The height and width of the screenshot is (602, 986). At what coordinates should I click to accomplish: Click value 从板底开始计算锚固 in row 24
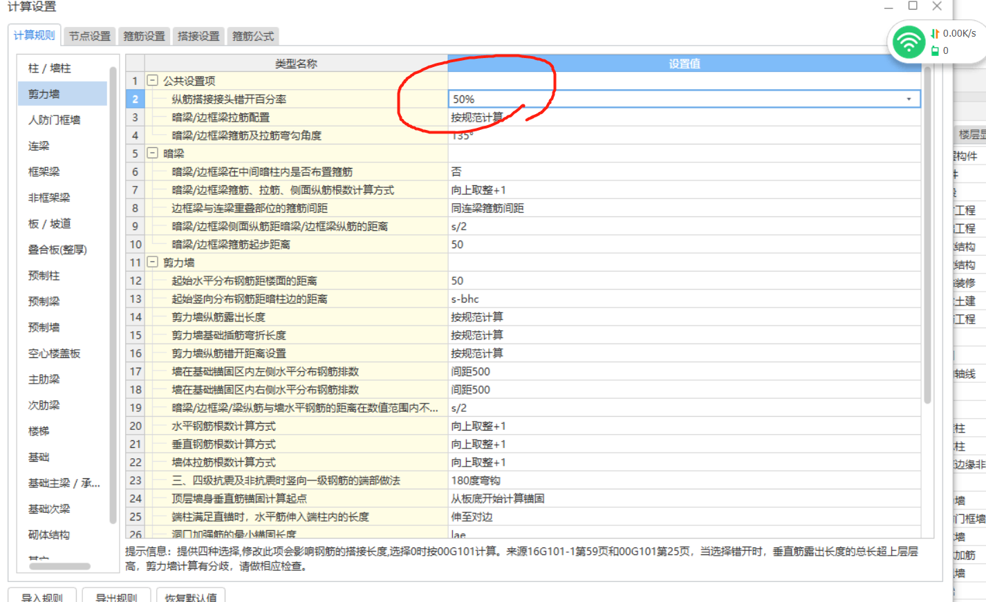(x=498, y=498)
